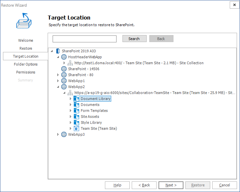Screen dimensions: 240x192
Task: Expand the Form Templates node
Action: [x=71, y=111]
